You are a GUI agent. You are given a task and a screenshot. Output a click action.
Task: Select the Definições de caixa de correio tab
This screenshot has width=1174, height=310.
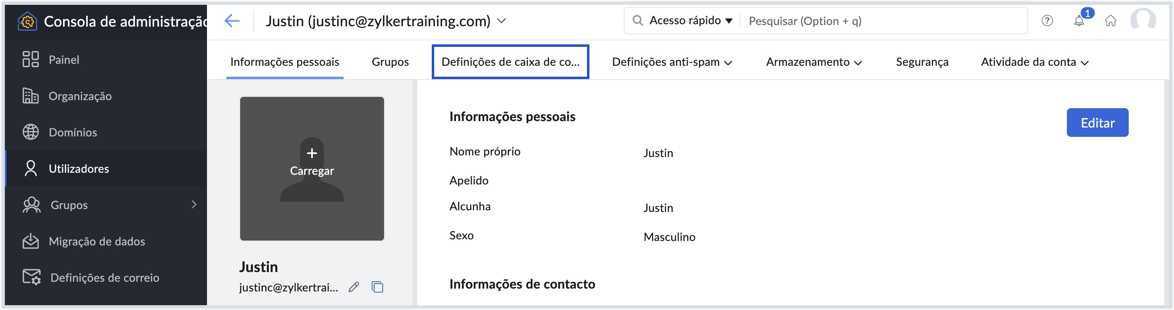coord(510,62)
